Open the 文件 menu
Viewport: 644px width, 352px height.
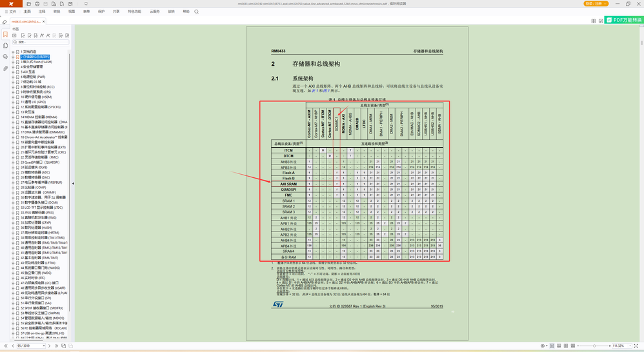coord(11,12)
